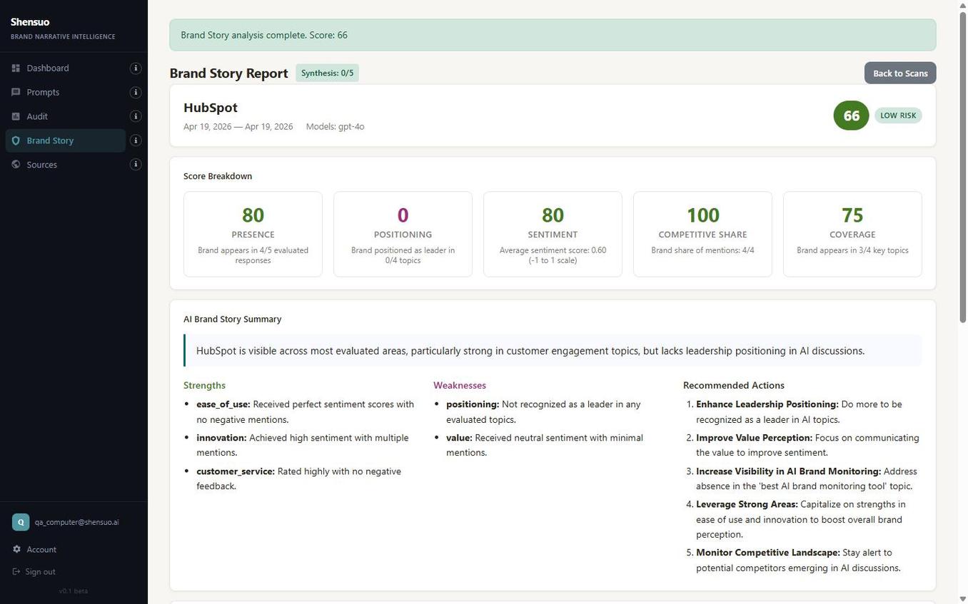The height and width of the screenshot is (604, 968).
Task: Open Sources using its compass icon
Action: click(15, 165)
